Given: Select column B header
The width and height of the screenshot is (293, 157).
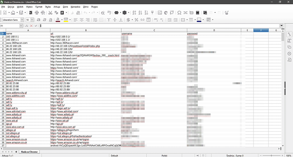Looking at the screenshot, I should (x=86, y=30).
